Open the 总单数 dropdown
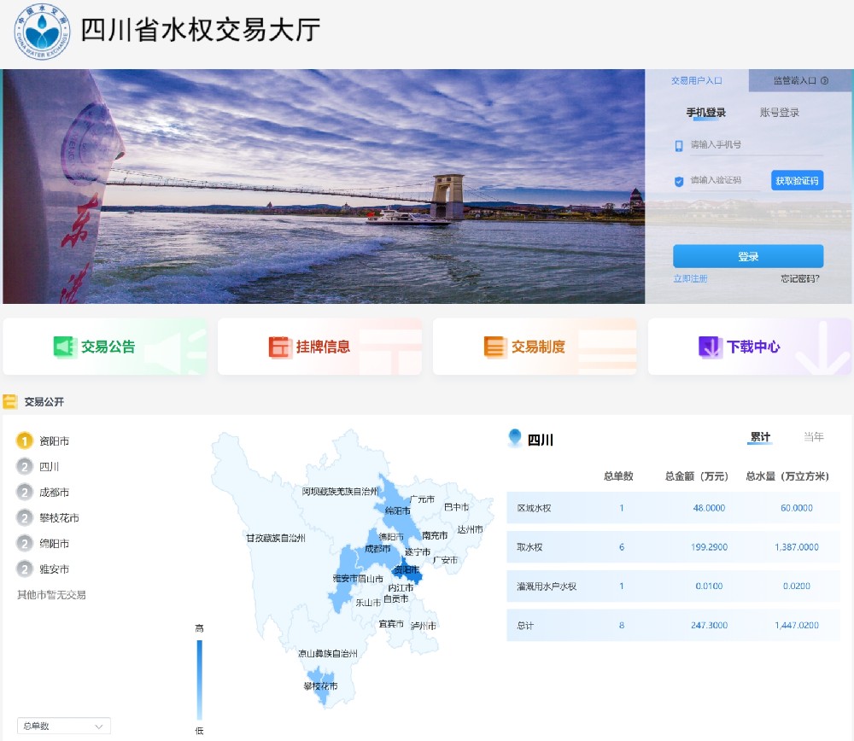Image resolution: width=854 pixels, height=741 pixels. pos(64,726)
